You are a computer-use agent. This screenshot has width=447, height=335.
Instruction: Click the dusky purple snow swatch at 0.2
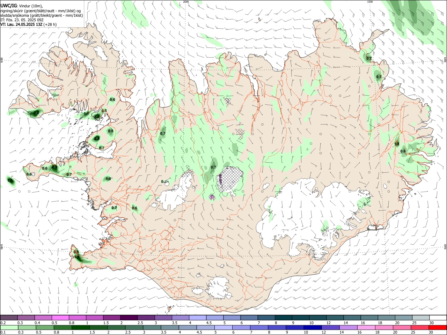9,318
